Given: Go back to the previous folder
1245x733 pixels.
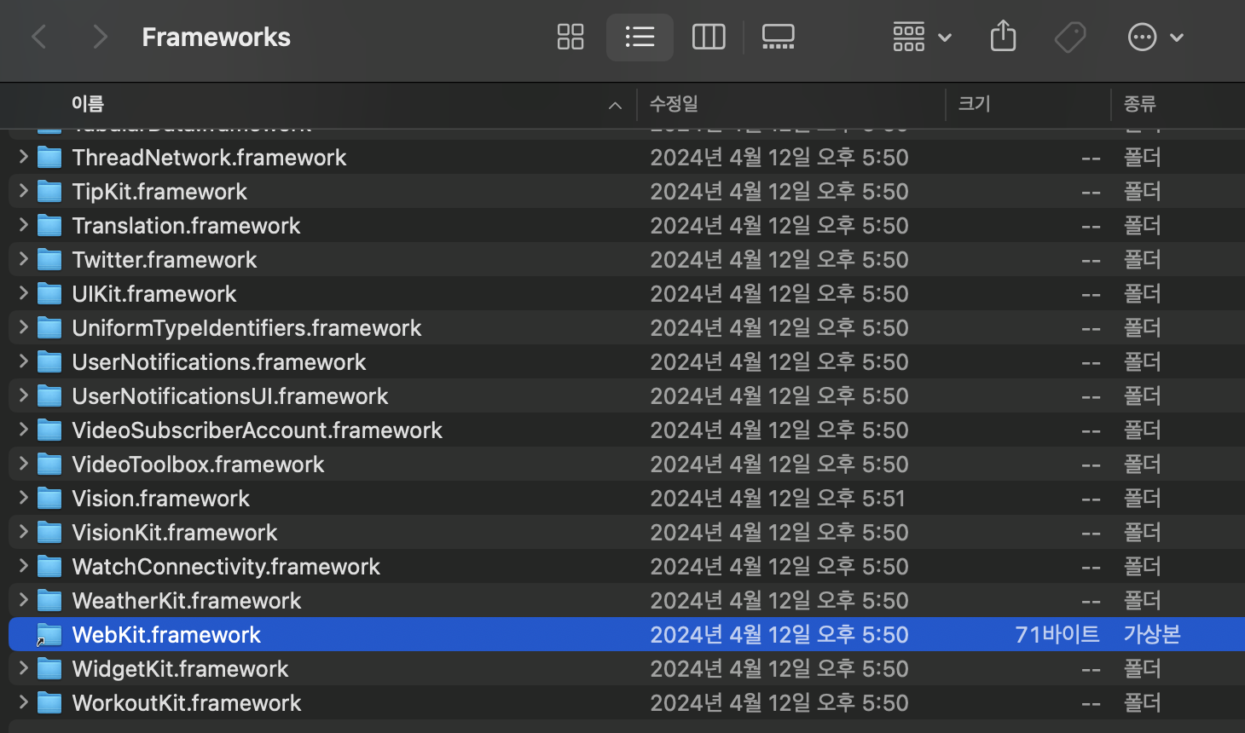Looking at the screenshot, I should [39, 37].
